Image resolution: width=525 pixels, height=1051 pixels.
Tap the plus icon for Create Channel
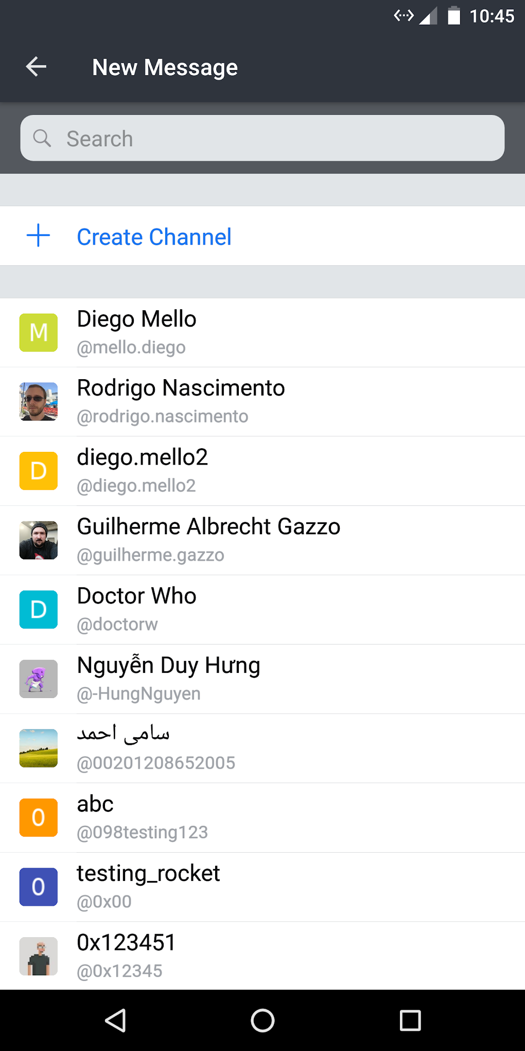coord(38,236)
